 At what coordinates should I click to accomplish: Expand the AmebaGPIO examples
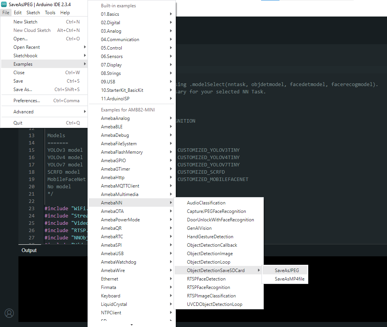[132, 160]
